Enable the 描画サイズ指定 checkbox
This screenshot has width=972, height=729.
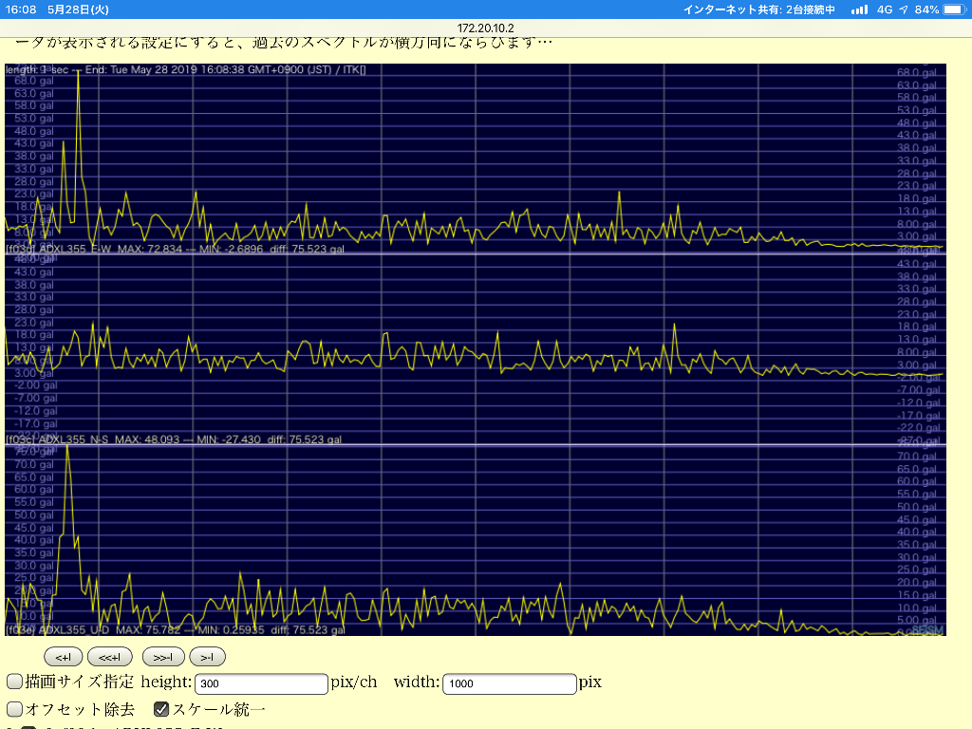point(14,682)
